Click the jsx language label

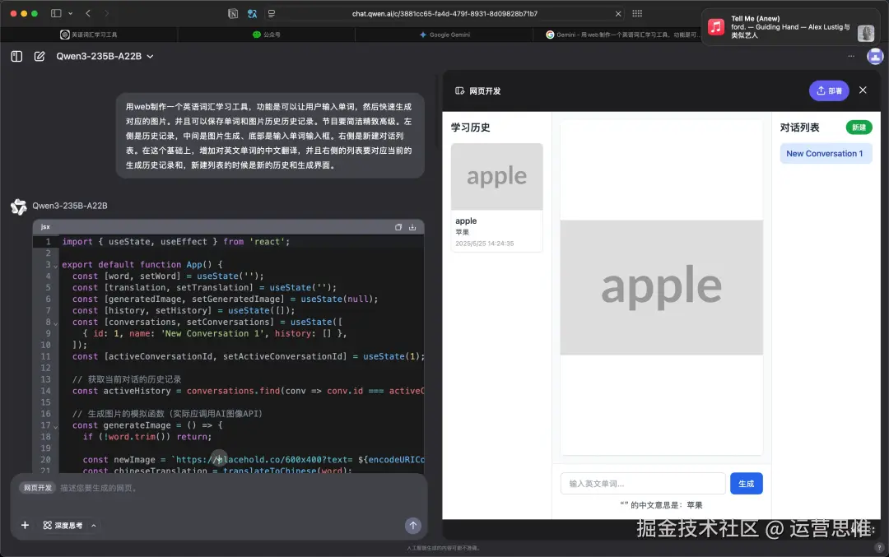pyautogui.click(x=45, y=226)
